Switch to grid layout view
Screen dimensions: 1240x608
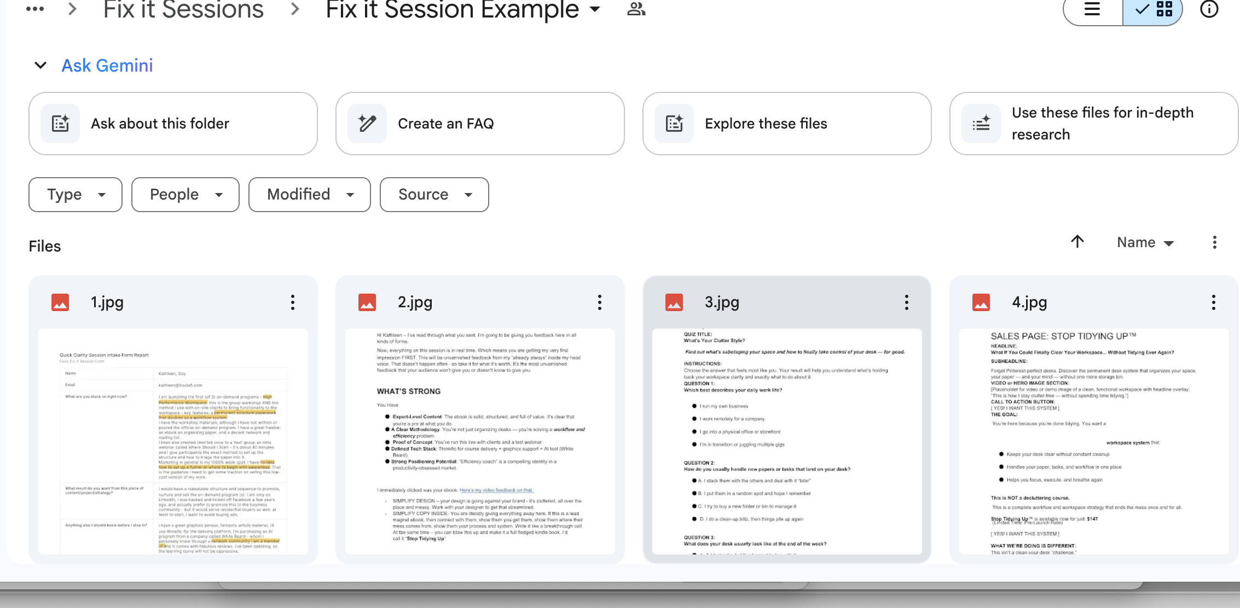click(x=1154, y=10)
